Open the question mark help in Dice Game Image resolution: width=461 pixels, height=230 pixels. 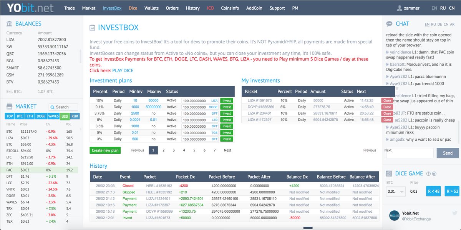point(428,174)
